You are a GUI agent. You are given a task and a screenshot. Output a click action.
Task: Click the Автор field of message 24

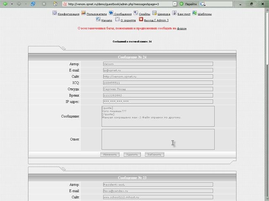click(x=158, y=64)
